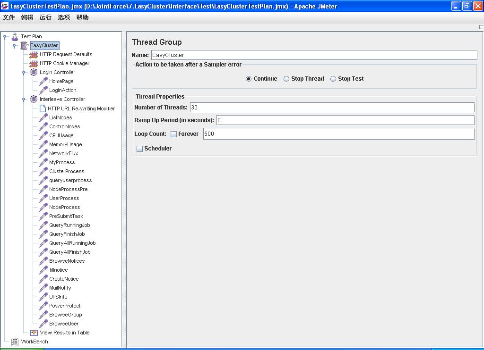The height and width of the screenshot is (350, 484).
Task: Select the Stop Test radio button
Action: point(333,79)
